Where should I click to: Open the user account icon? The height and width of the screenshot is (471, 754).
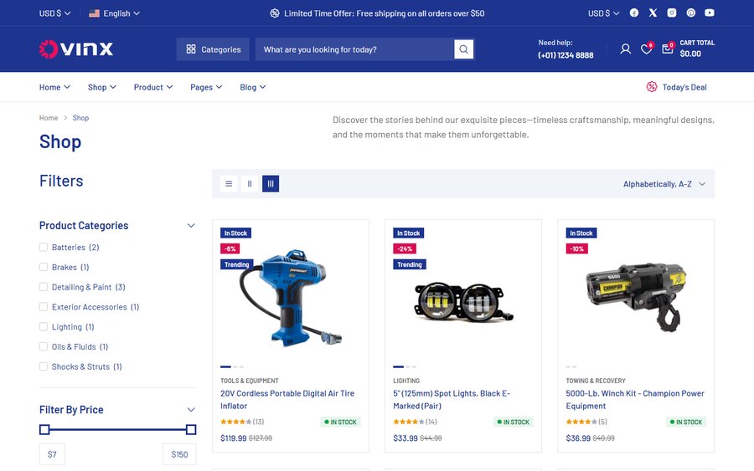coord(625,49)
